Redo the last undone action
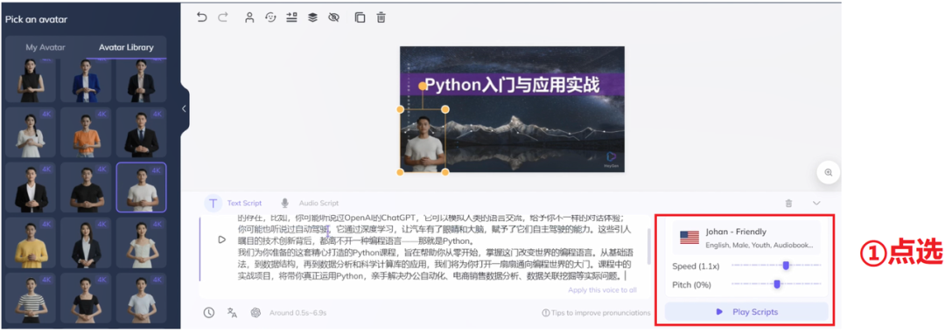Screen dimensions: 945x333 coord(223,17)
